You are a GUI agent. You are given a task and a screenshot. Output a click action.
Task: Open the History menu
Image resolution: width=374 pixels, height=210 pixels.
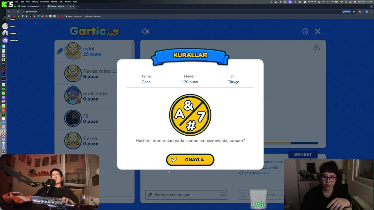click(35, 2)
